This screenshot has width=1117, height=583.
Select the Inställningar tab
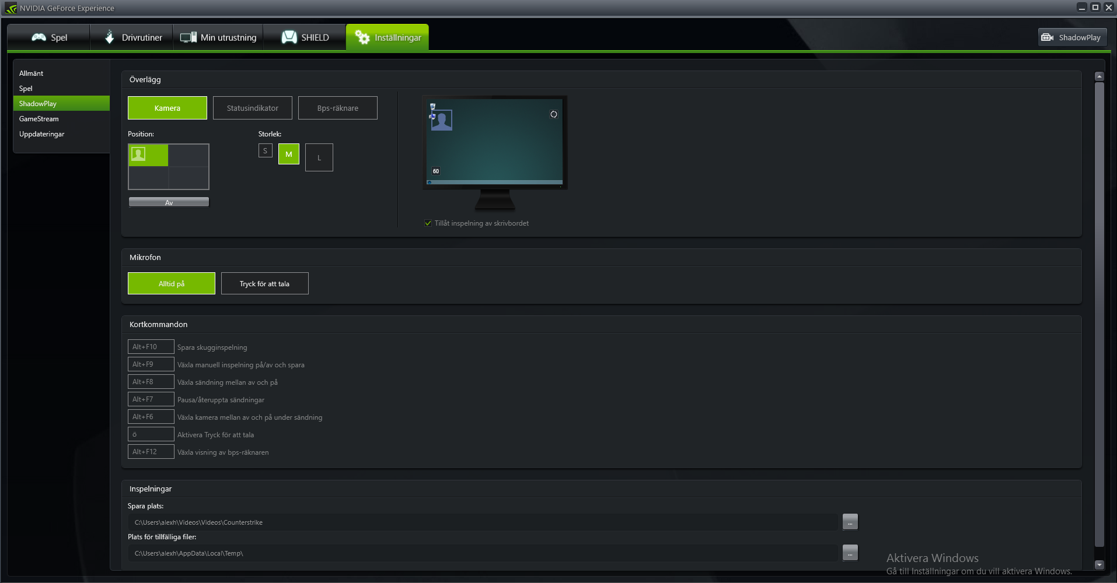pos(388,37)
